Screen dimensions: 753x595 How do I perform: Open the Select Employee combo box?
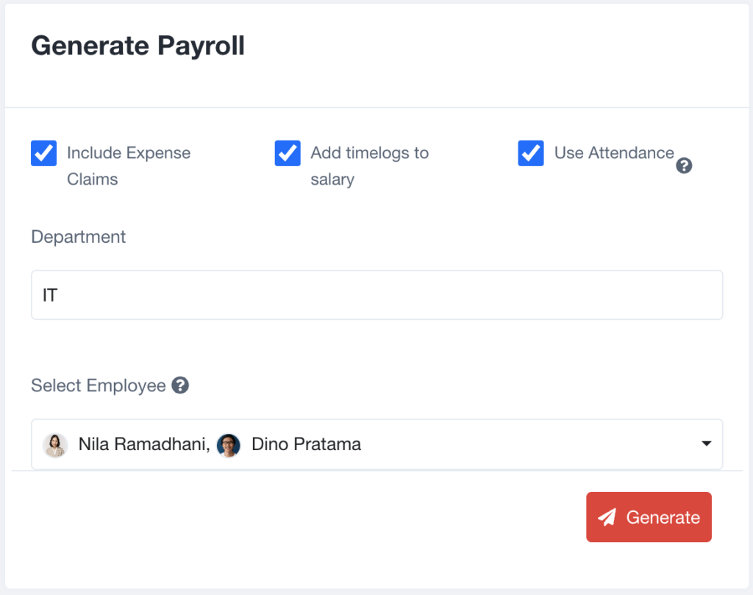377,444
